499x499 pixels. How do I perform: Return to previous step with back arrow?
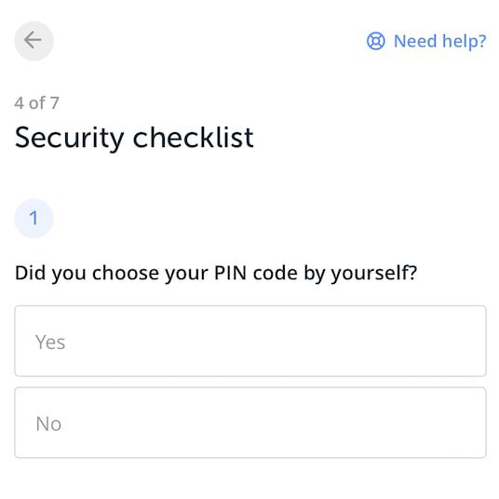tap(34, 41)
